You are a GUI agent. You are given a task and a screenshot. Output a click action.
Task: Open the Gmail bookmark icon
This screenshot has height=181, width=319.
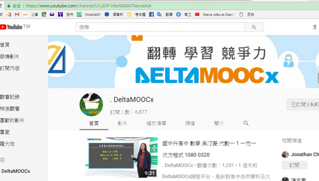tap(17, 15)
